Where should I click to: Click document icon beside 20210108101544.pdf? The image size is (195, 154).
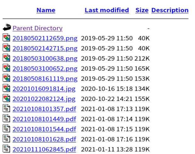pyautogui.click(x=7, y=128)
